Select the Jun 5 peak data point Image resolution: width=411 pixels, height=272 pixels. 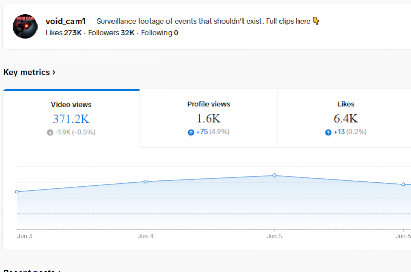coord(274,175)
